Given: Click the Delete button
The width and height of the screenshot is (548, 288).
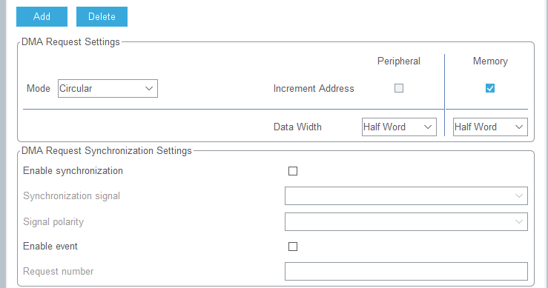Looking at the screenshot, I should pos(102,16).
